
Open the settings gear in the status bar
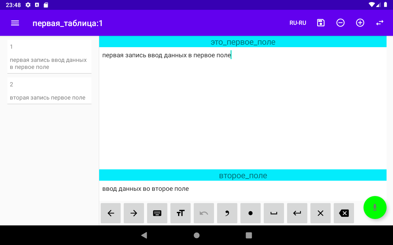(28, 5)
